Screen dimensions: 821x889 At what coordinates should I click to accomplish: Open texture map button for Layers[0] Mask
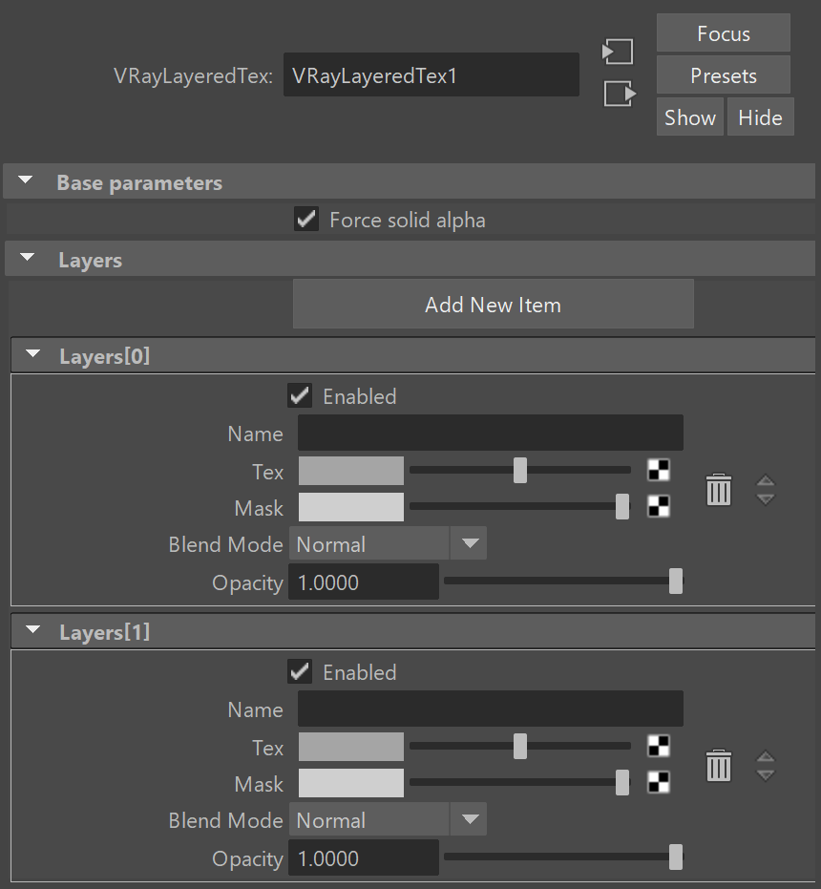(659, 506)
